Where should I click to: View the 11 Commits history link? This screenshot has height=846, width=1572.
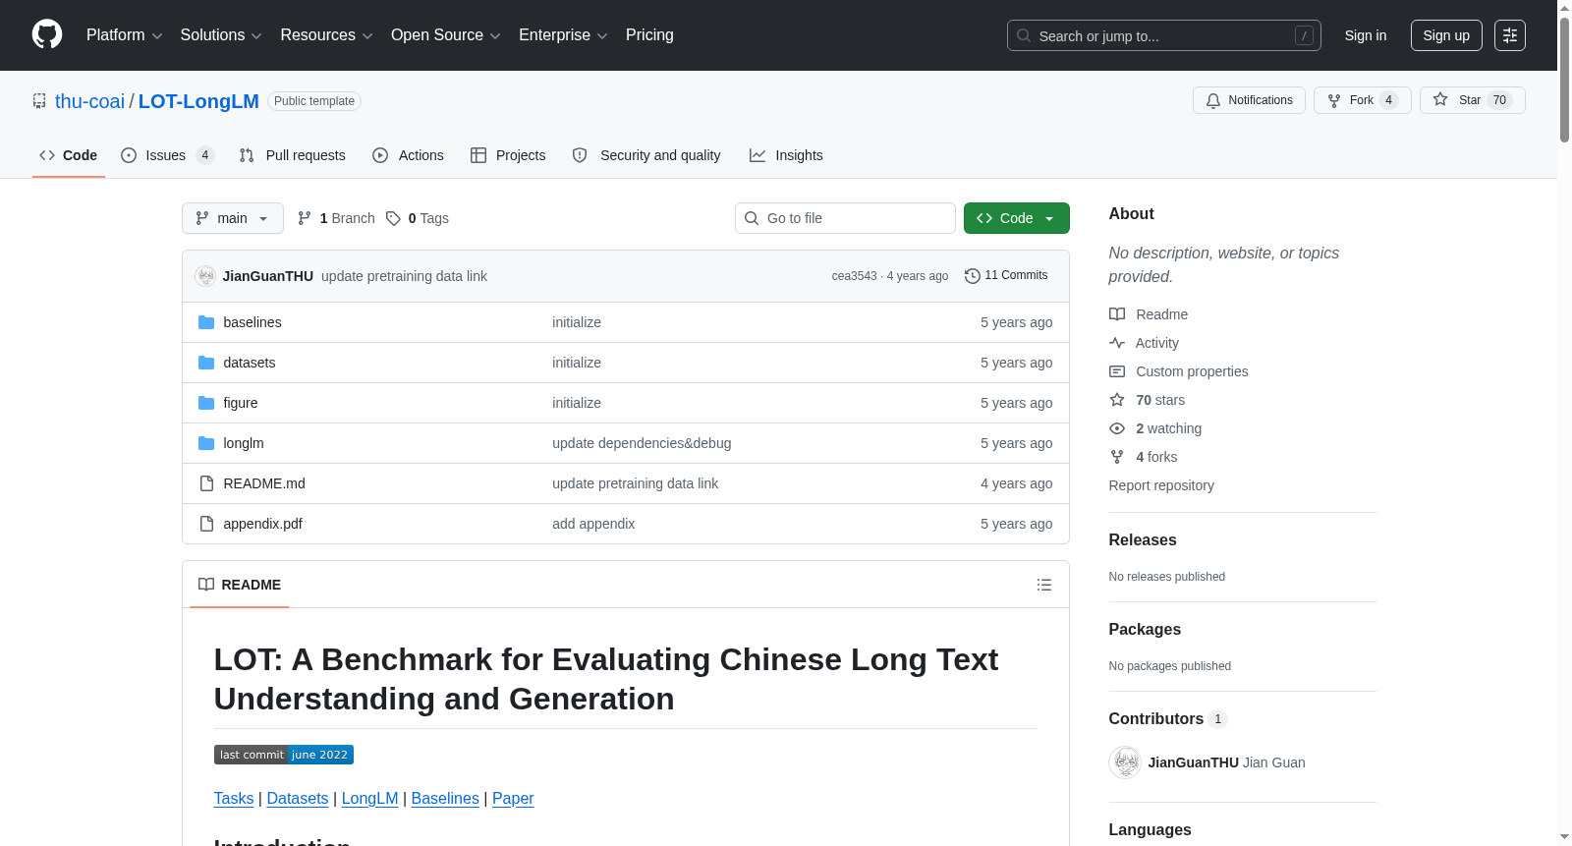[x=1006, y=276]
